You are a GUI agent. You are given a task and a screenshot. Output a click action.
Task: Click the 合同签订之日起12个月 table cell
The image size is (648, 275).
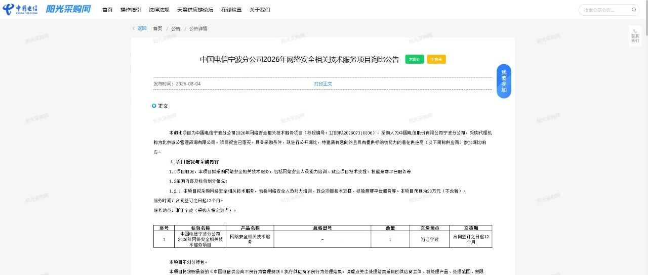(x=471, y=239)
